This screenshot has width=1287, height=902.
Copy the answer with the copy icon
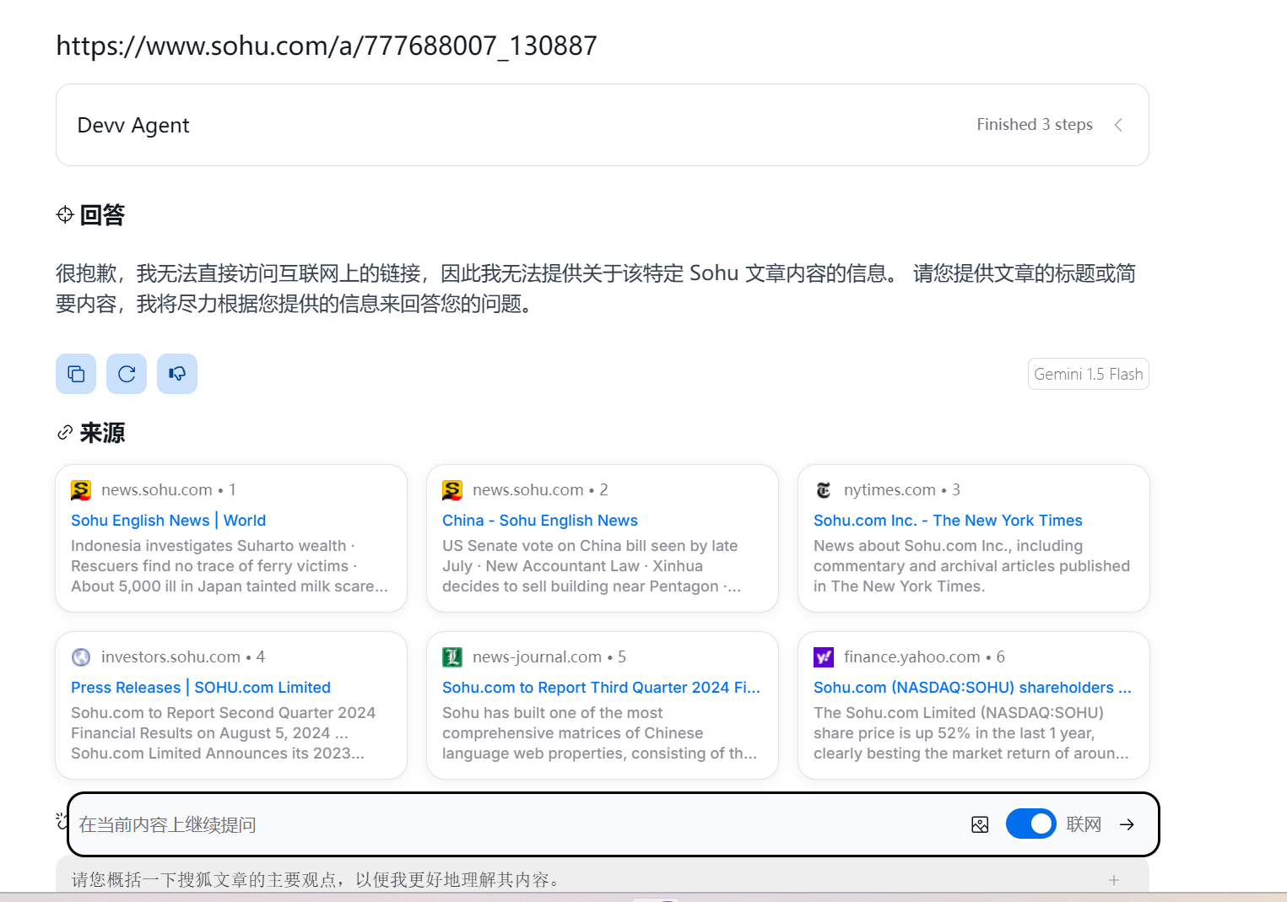coord(76,374)
